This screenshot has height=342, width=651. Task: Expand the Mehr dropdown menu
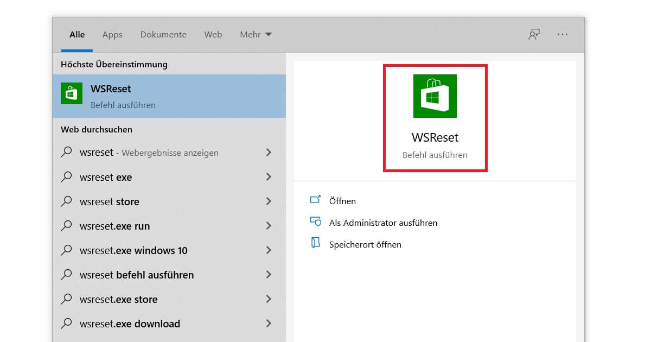256,34
